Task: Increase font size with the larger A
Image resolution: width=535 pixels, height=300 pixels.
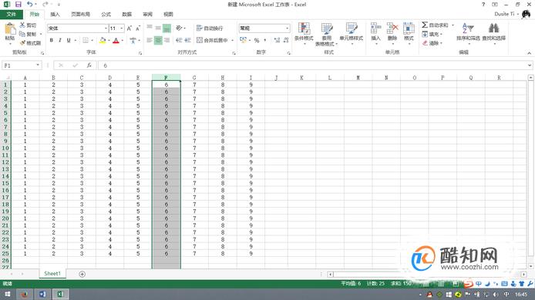Action: [130, 28]
